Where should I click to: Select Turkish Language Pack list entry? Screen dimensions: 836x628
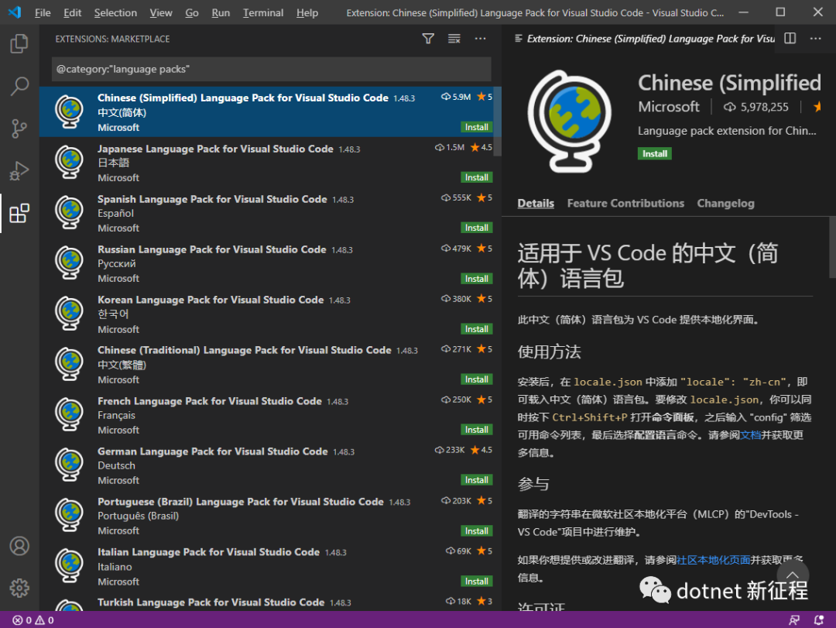[x=270, y=603]
